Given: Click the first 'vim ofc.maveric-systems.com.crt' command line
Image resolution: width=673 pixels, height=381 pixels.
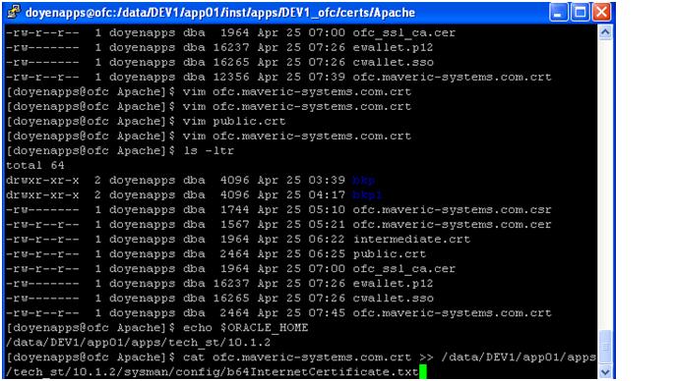Looking at the screenshot, I should coord(209,91).
